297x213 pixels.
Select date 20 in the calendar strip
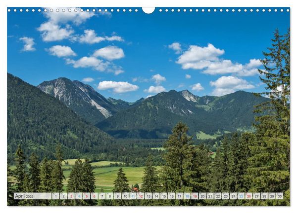pyautogui.click(x=202, y=196)
